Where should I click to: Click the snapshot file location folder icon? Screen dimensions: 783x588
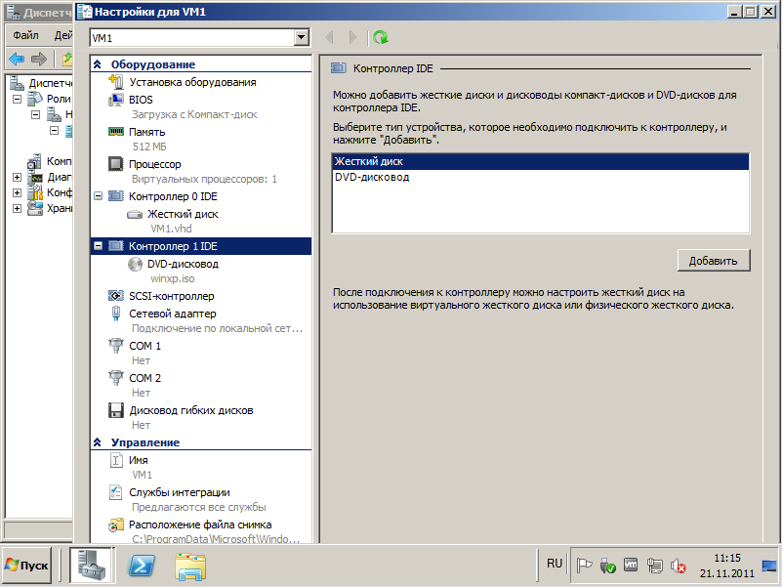point(116,525)
